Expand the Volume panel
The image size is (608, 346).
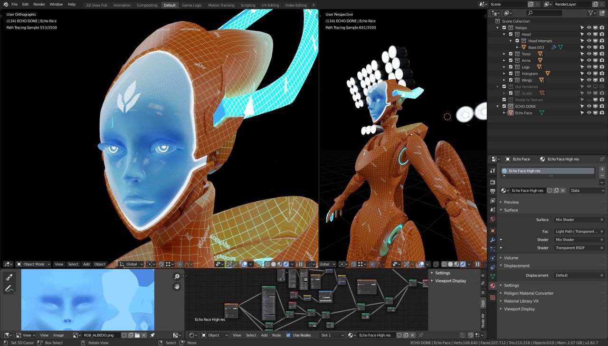[511, 258]
